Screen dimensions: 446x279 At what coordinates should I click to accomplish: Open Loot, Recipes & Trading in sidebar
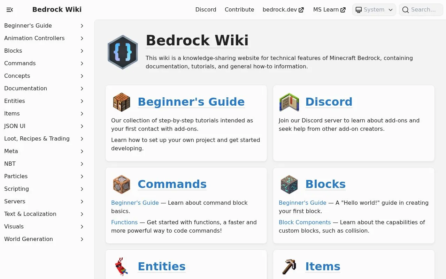coord(37,139)
